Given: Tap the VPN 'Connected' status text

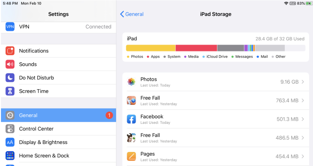Looking at the screenshot, I should tap(98, 27).
